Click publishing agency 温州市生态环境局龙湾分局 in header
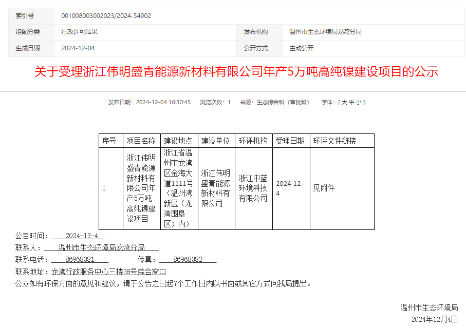 (325, 32)
